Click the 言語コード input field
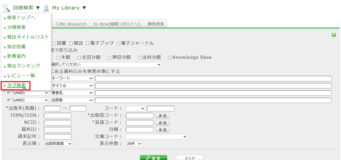 (x=140, y=123)
